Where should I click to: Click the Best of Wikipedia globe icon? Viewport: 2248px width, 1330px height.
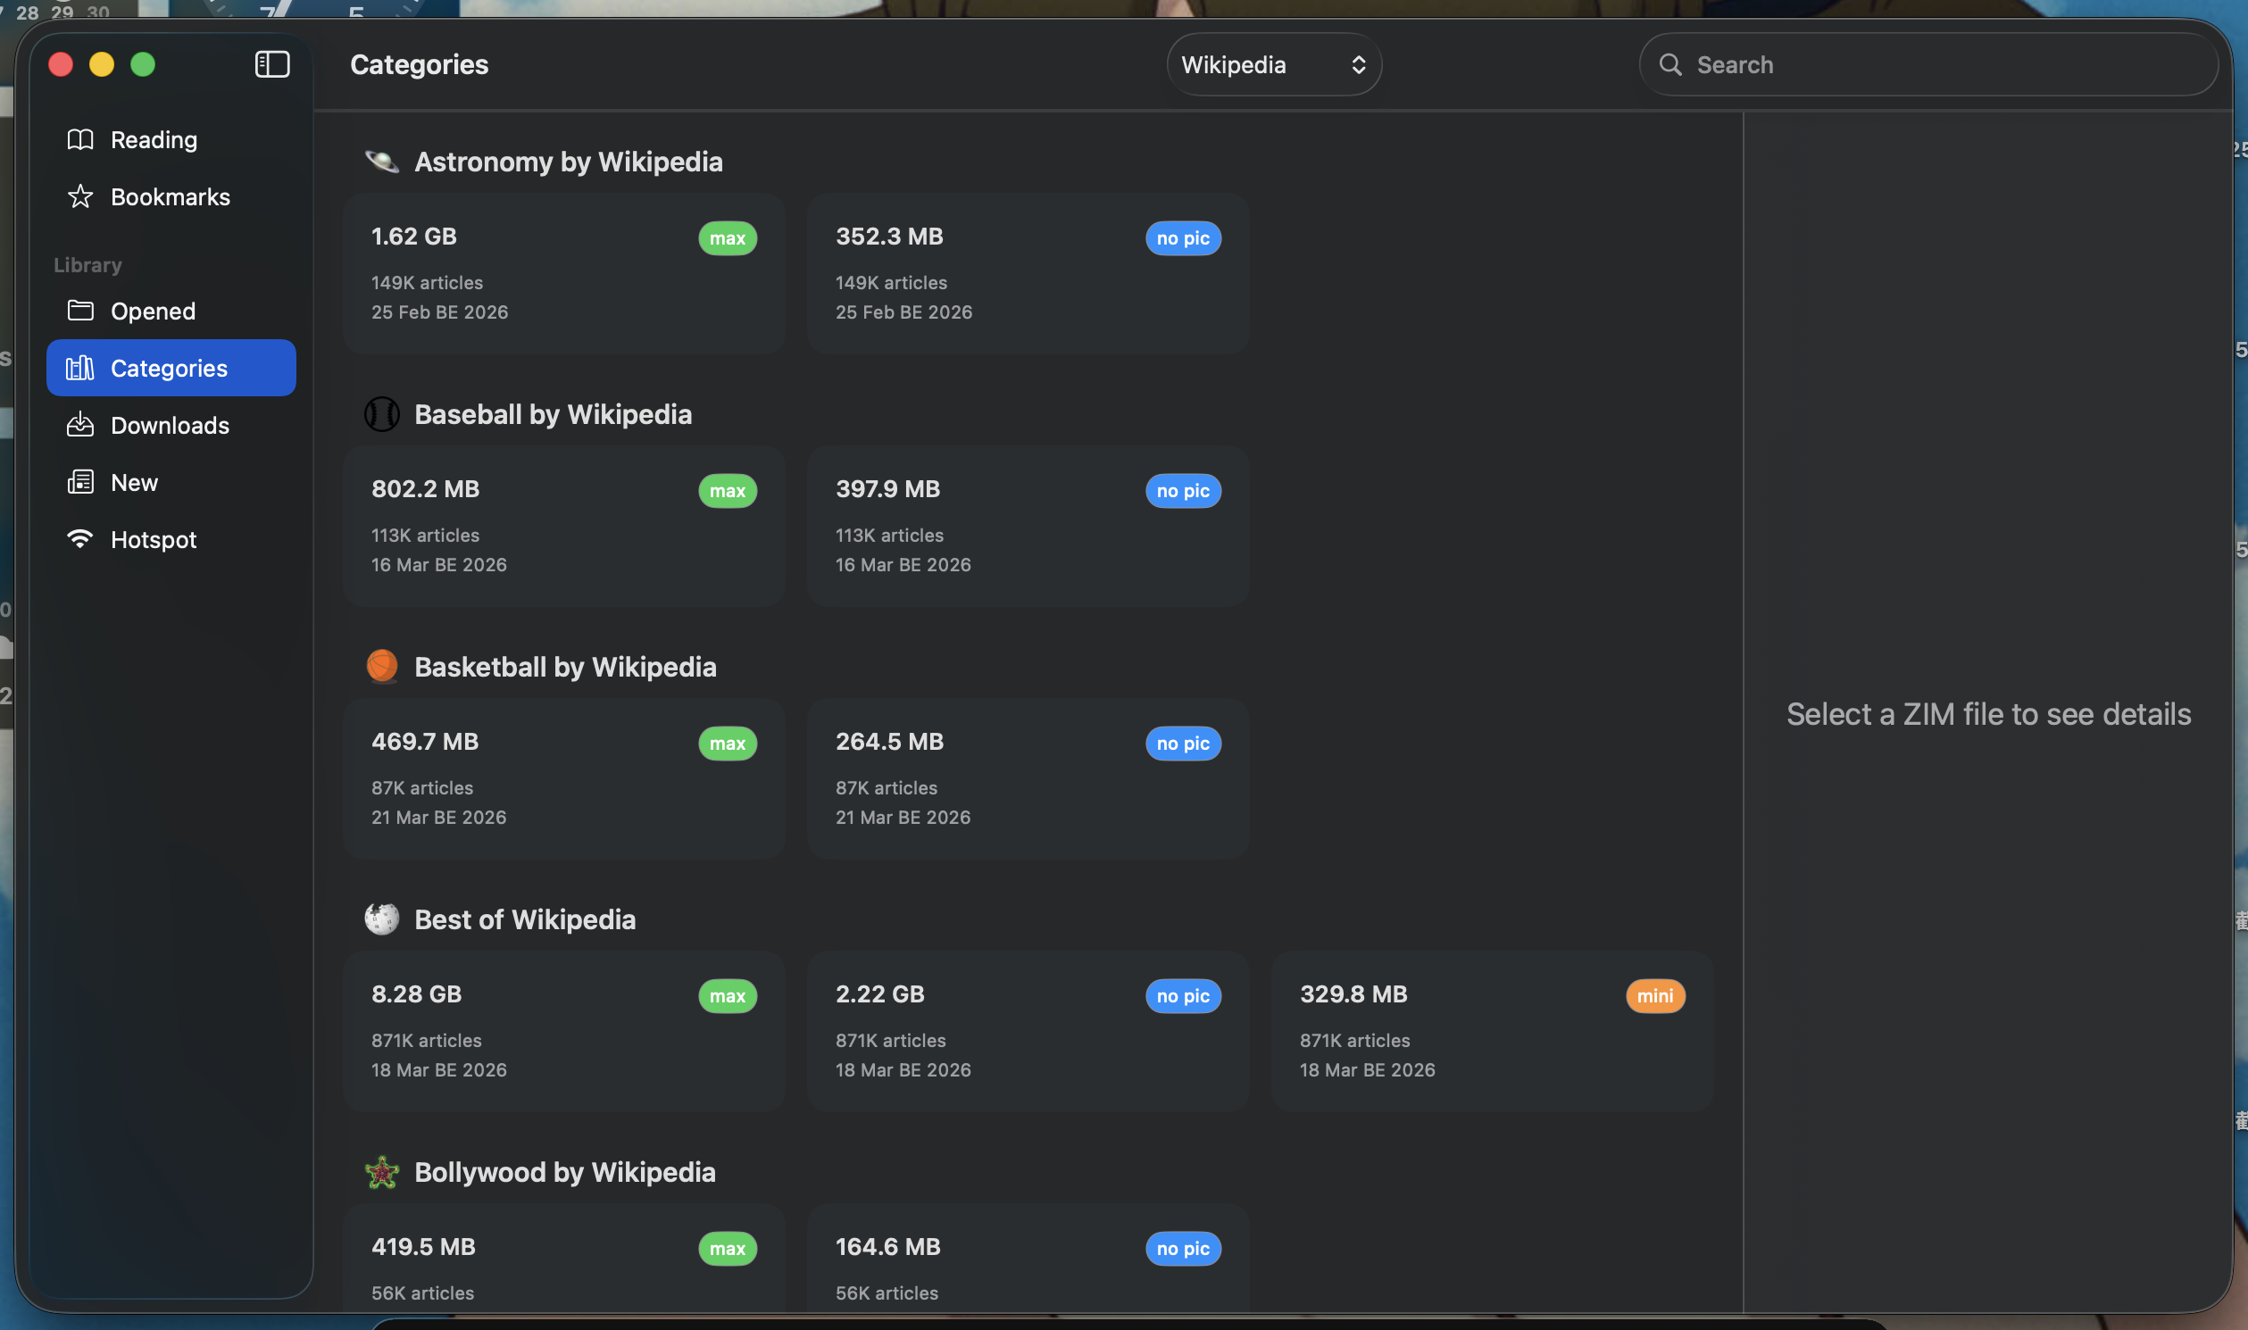pos(382,919)
